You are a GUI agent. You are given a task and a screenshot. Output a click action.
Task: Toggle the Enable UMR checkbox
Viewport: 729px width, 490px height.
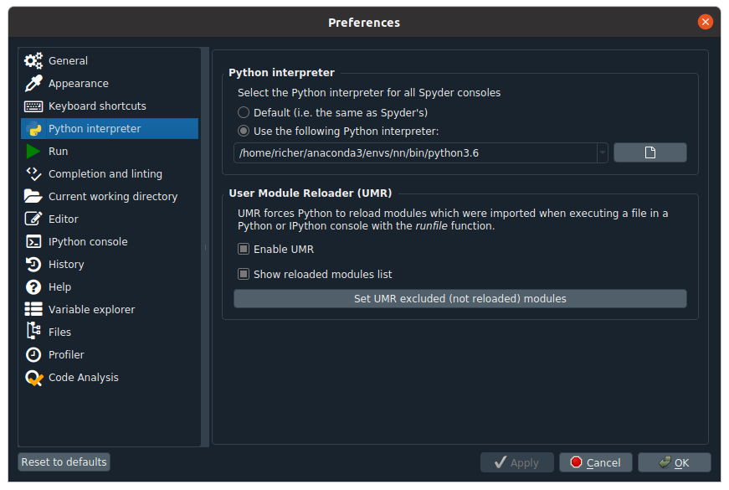click(x=244, y=249)
